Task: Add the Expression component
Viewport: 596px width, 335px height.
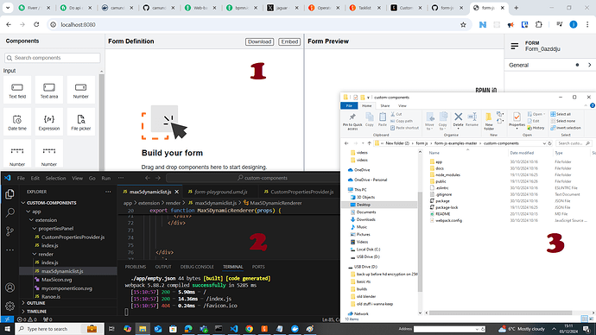Action: 49,122
